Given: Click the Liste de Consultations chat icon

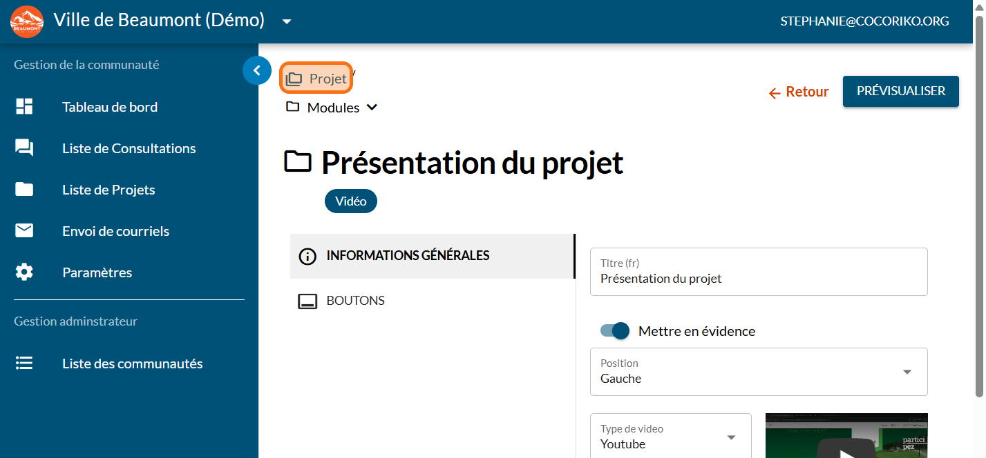Looking at the screenshot, I should [x=24, y=148].
